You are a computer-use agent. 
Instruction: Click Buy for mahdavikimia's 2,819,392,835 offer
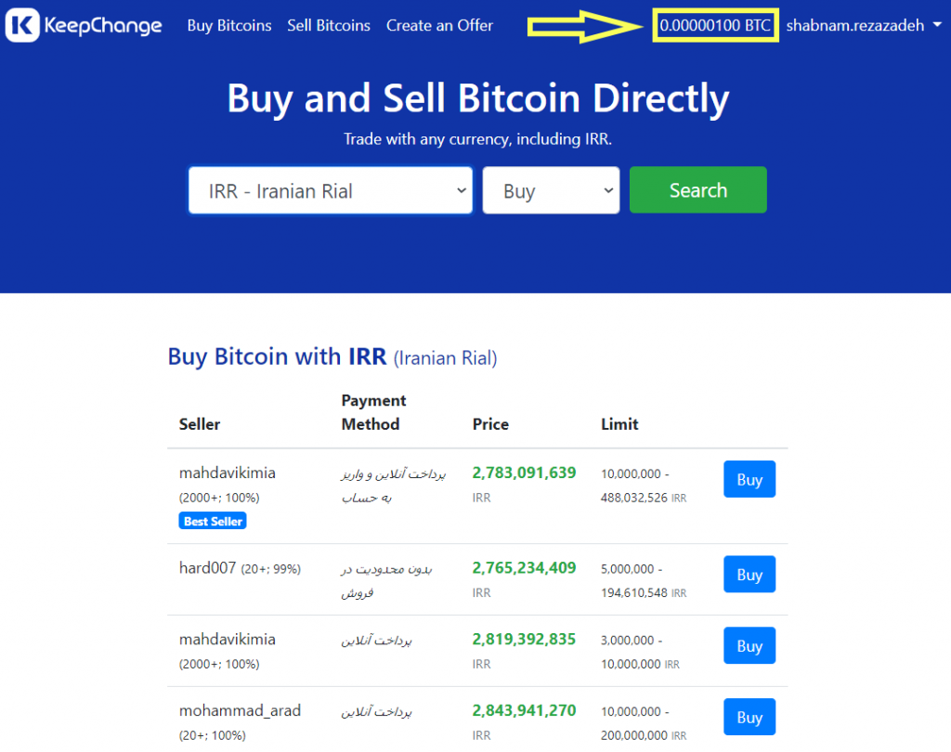point(749,646)
